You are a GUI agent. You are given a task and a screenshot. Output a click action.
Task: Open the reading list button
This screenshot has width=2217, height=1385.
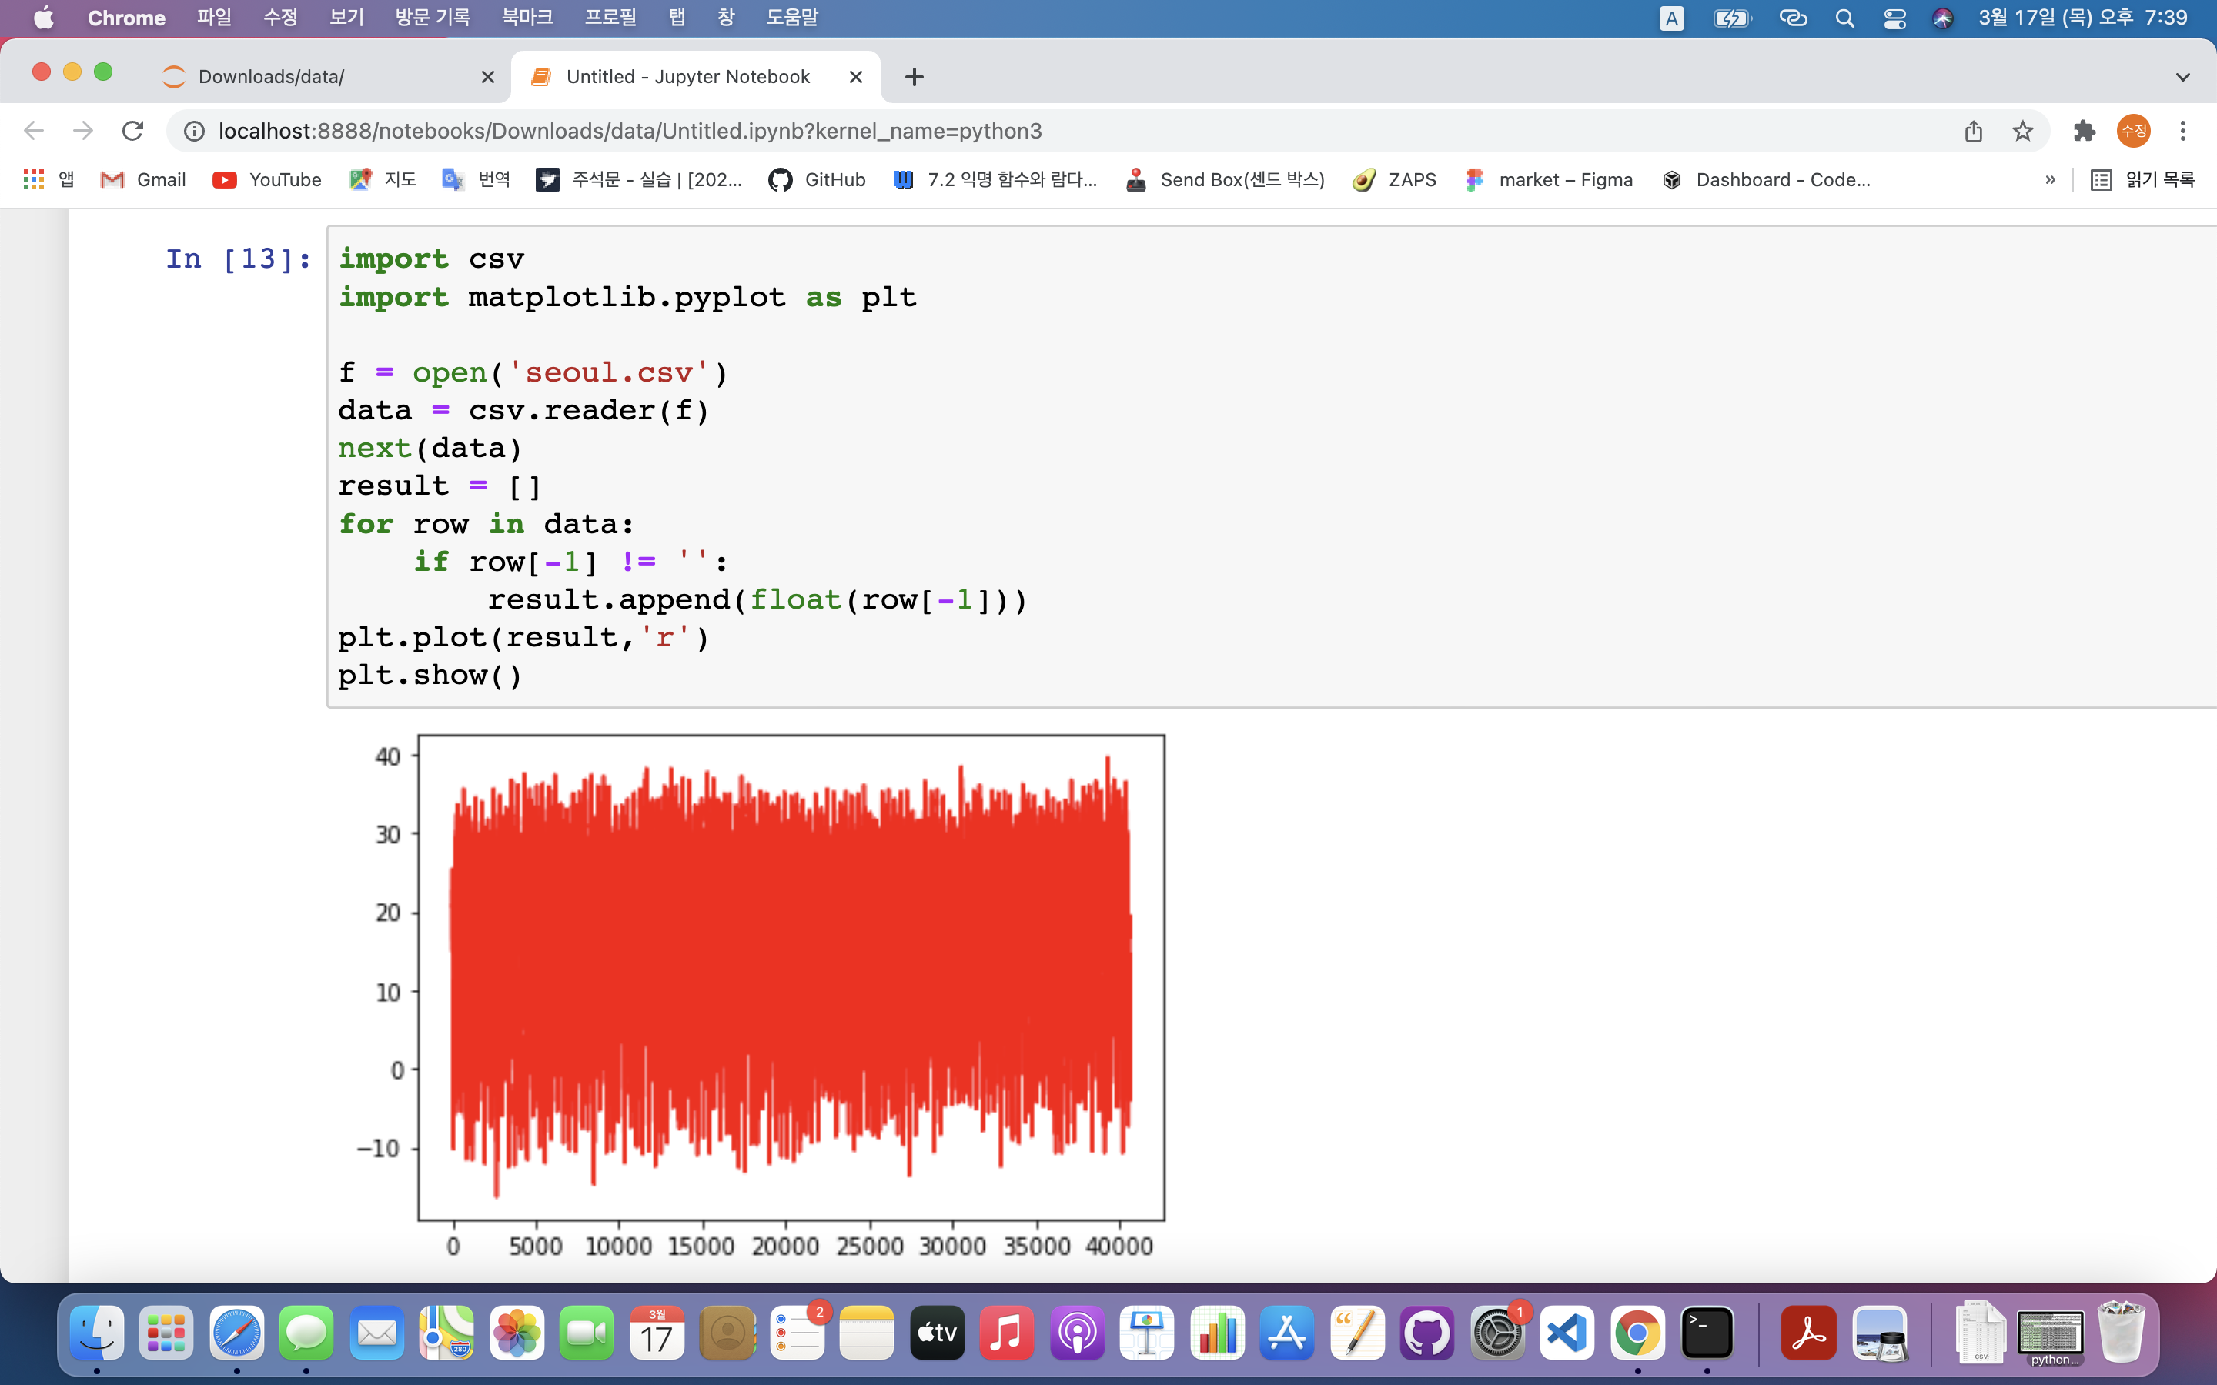click(x=2142, y=179)
